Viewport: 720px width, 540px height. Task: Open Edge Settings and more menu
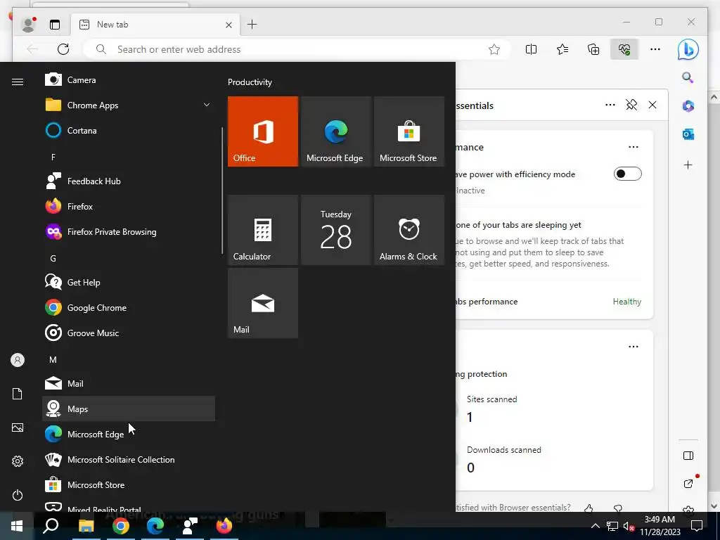655,49
